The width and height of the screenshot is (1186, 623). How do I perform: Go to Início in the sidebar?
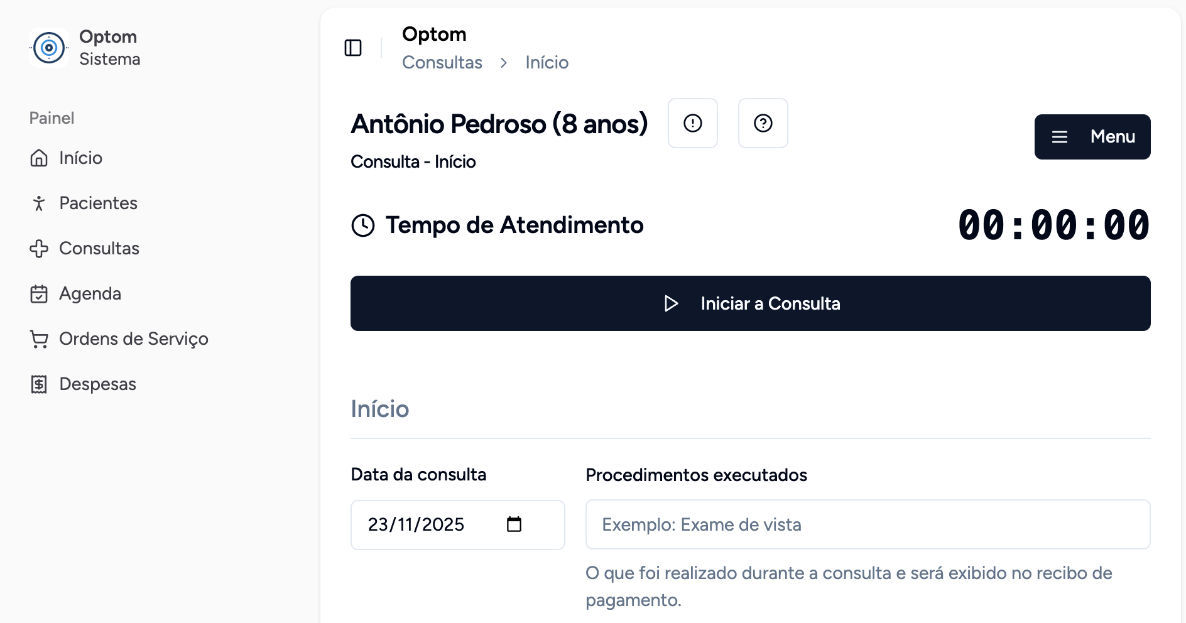pyautogui.click(x=80, y=158)
